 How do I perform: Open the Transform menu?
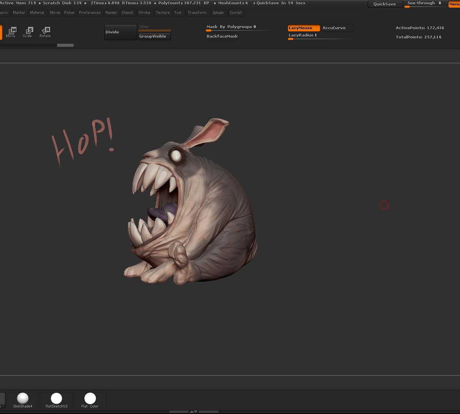tap(197, 13)
